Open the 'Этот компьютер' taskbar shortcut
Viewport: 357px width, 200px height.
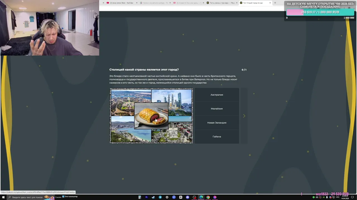click(70, 197)
